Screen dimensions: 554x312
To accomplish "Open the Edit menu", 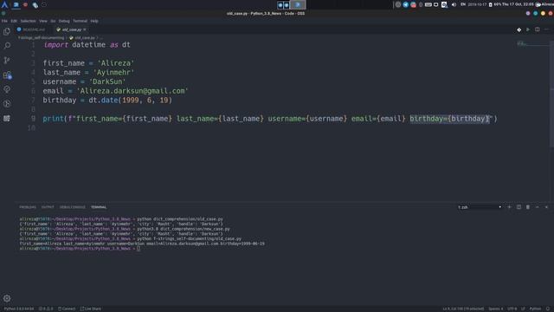I will [x=14, y=21].
